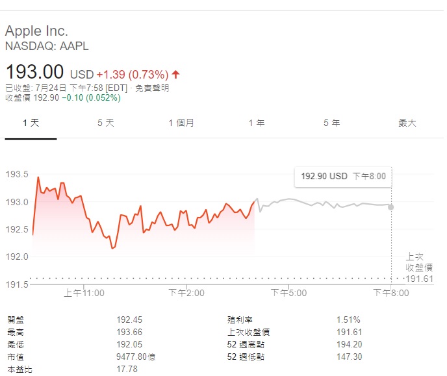Show the 1 年 price chart
The height and width of the screenshot is (376, 447).
pos(256,123)
